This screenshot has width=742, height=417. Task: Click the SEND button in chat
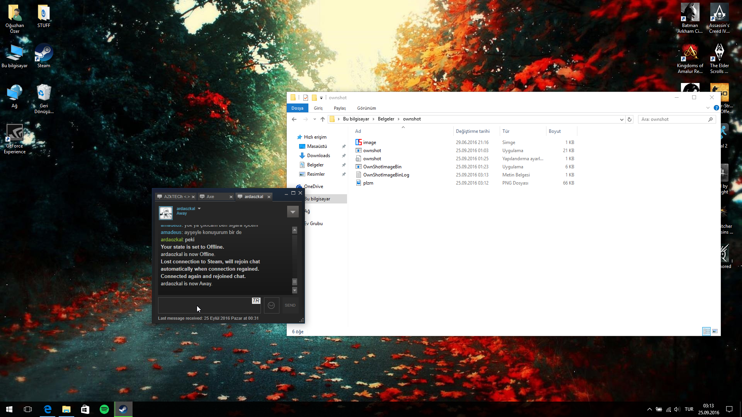290,305
